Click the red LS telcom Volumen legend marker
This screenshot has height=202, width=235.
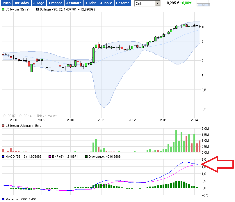[3, 126]
